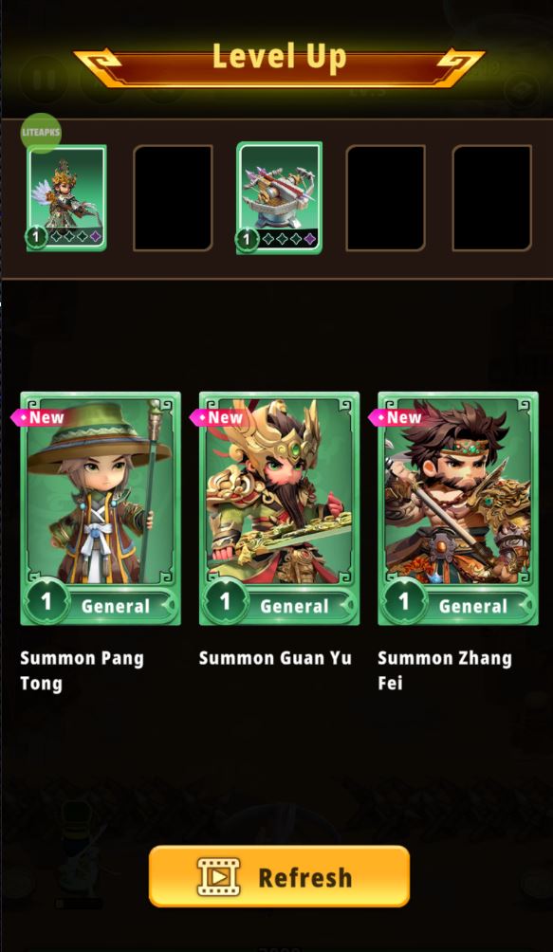Choose the Guan Yu general card

click(x=279, y=508)
